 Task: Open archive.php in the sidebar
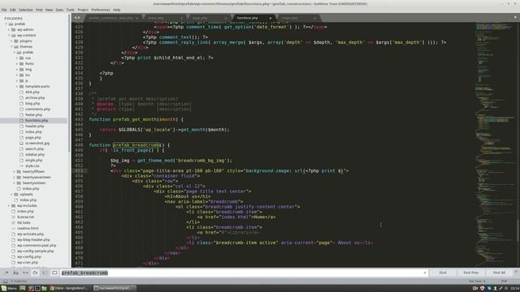point(35,97)
